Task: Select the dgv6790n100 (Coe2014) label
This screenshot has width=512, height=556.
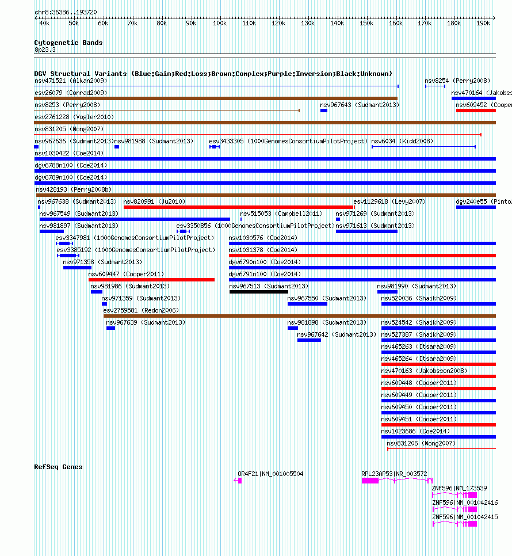Action: [265, 262]
